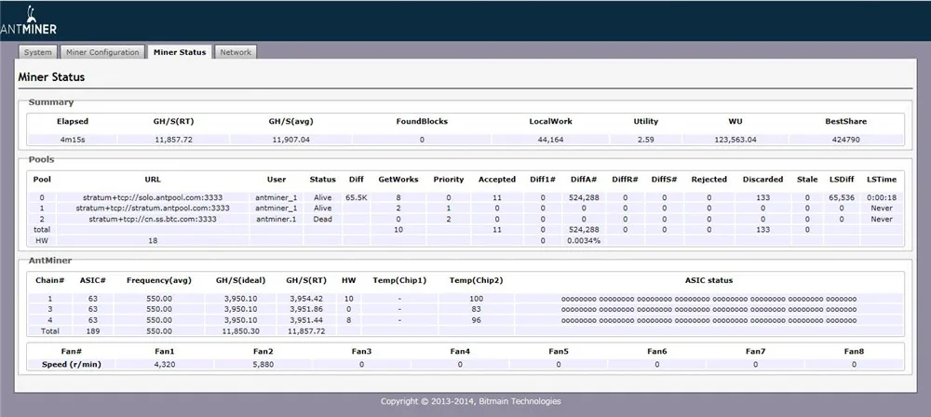Click Utility value 2.59
This screenshot has width=931, height=417.
point(645,140)
